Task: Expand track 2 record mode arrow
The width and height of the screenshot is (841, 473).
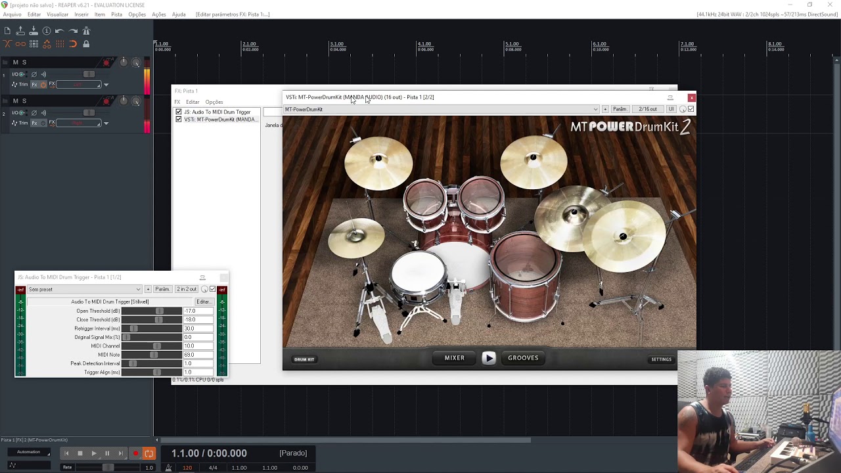Action: tap(106, 123)
